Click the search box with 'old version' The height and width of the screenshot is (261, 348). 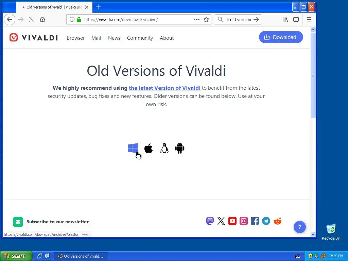pyautogui.click(x=238, y=19)
